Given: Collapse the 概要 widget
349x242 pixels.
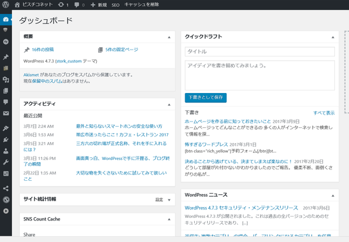Looking at the screenshot, I should coord(169,37).
